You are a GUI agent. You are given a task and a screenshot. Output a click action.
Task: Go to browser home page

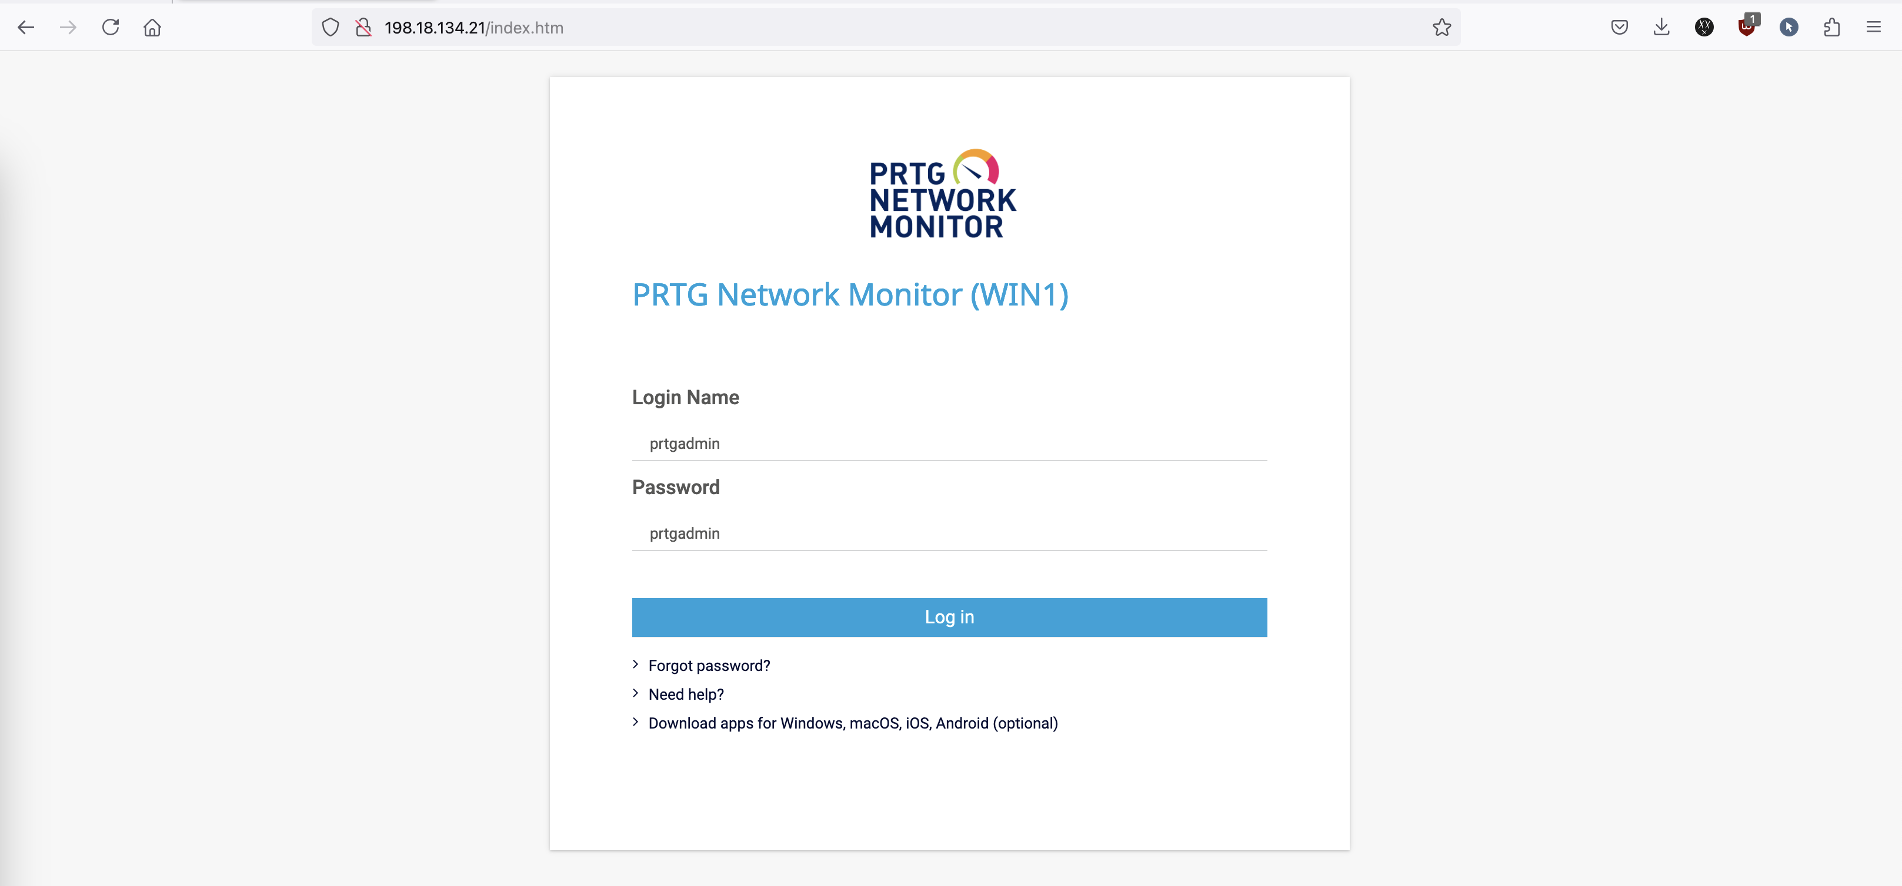coord(152,27)
